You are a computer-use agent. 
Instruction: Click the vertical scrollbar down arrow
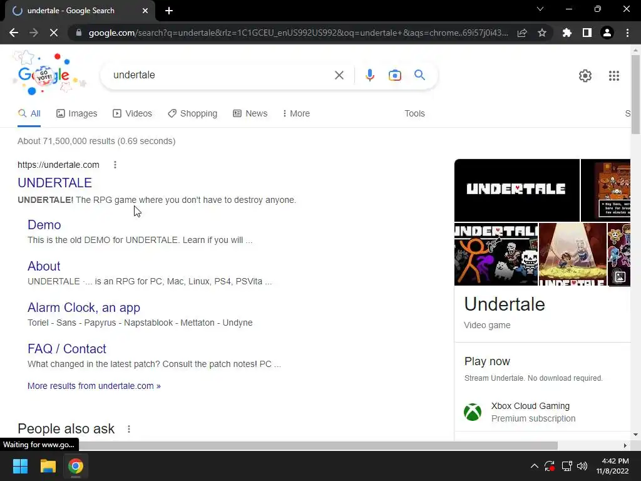coord(635,435)
